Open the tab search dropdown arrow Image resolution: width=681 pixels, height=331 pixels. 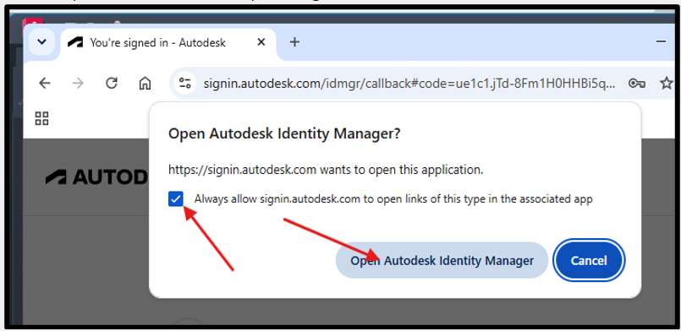click(x=41, y=42)
